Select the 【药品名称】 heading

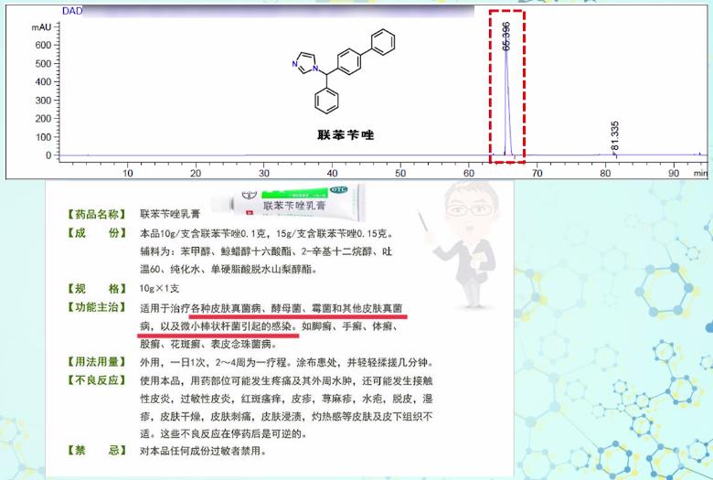tap(96, 214)
